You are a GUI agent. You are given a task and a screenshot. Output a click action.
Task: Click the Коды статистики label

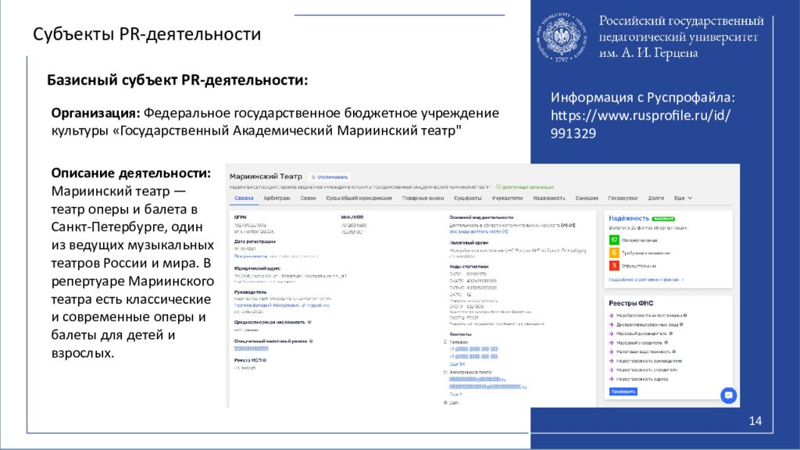(469, 266)
